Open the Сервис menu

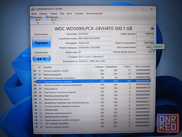click(54, 14)
